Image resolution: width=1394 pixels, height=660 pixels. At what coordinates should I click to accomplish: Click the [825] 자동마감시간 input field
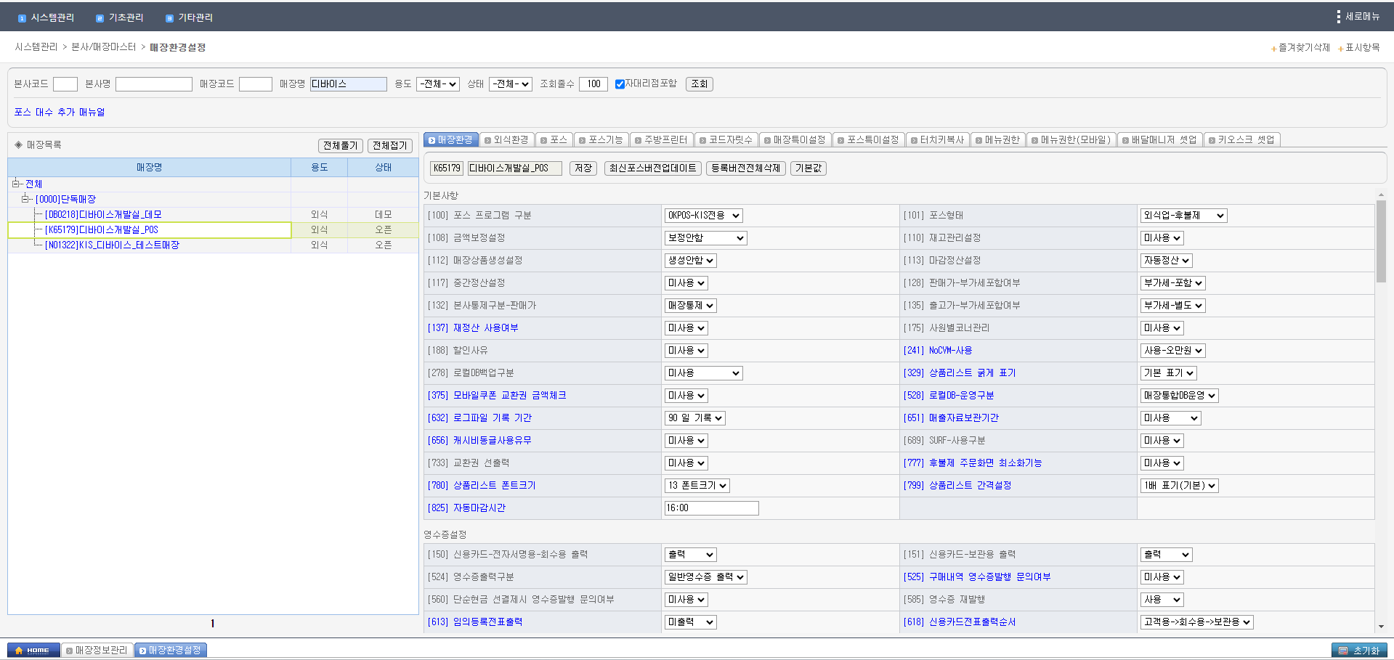click(710, 508)
